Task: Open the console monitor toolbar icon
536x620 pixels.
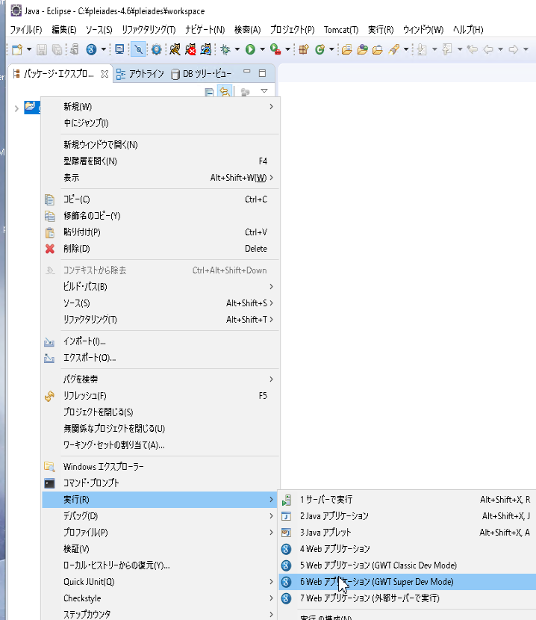Action: (119, 49)
